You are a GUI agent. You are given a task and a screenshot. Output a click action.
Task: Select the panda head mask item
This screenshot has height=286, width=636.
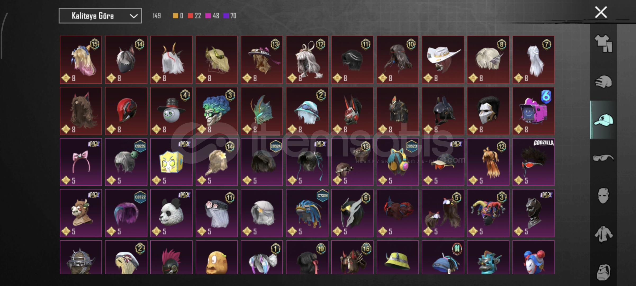click(171, 213)
